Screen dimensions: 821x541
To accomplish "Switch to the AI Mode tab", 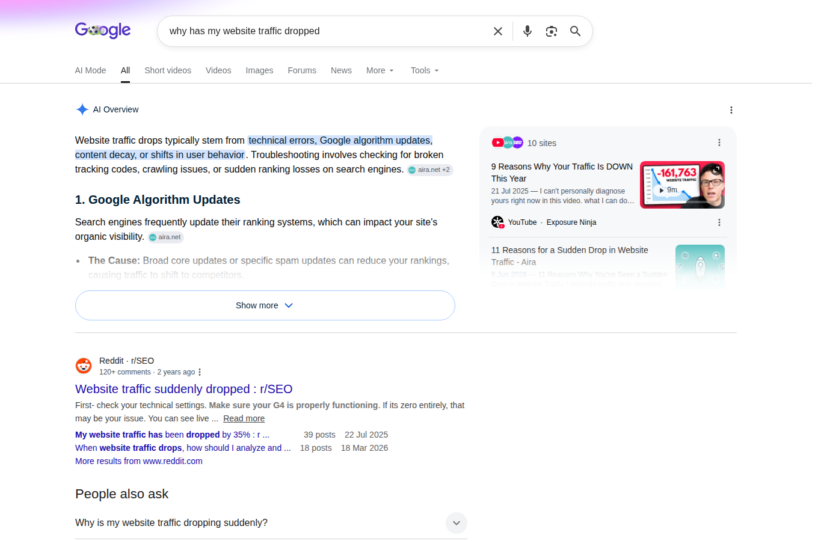I will point(90,70).
